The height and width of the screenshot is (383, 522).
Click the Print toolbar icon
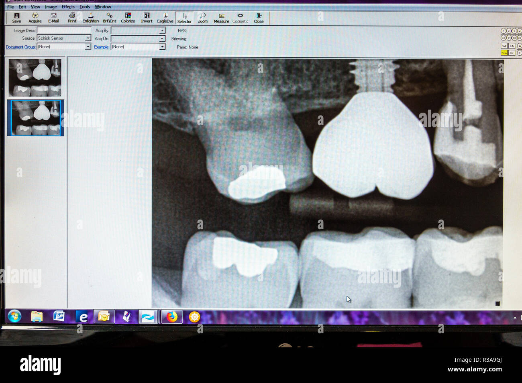[72, 18]
